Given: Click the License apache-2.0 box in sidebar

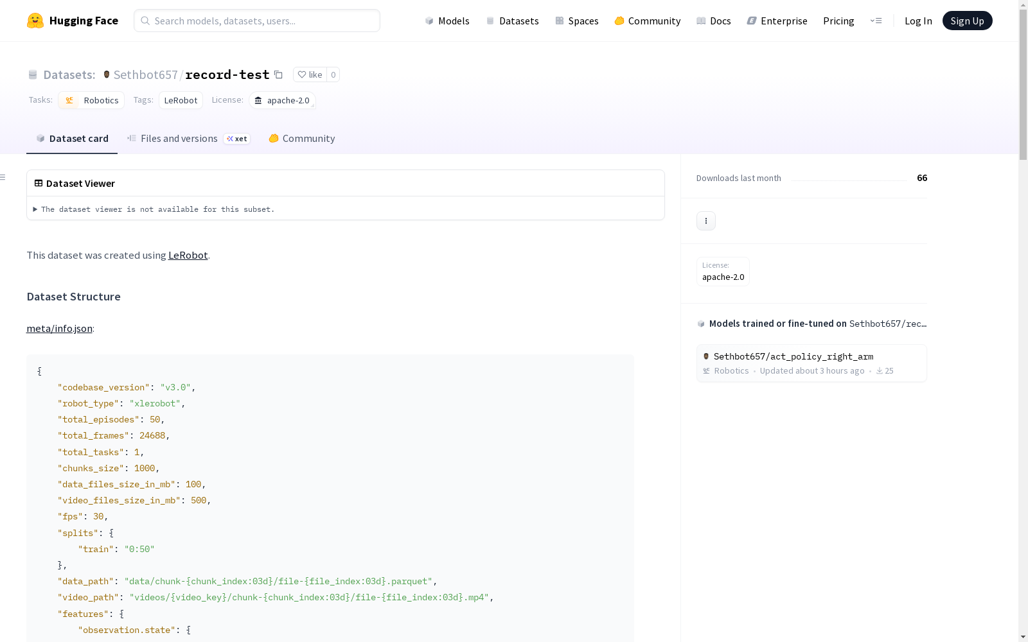Looking at the screenshot, I should pyautogui.click(x=723, y=272).
